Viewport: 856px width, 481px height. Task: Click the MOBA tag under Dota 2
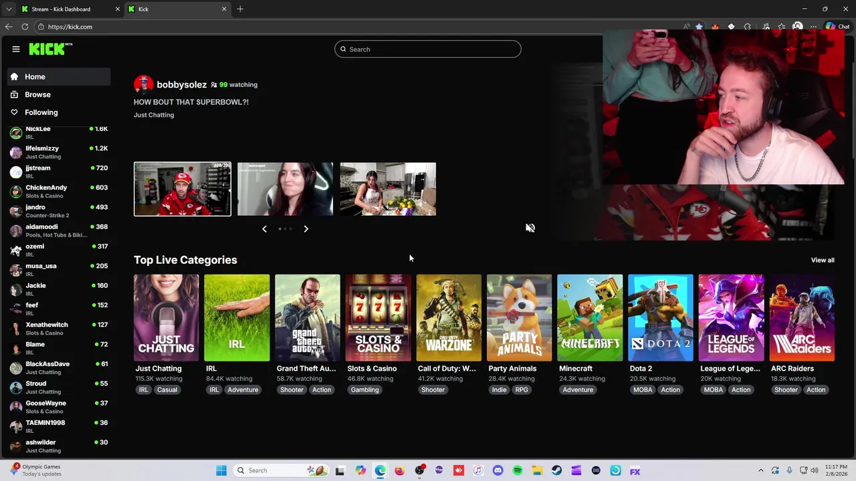tap(643, 390)
